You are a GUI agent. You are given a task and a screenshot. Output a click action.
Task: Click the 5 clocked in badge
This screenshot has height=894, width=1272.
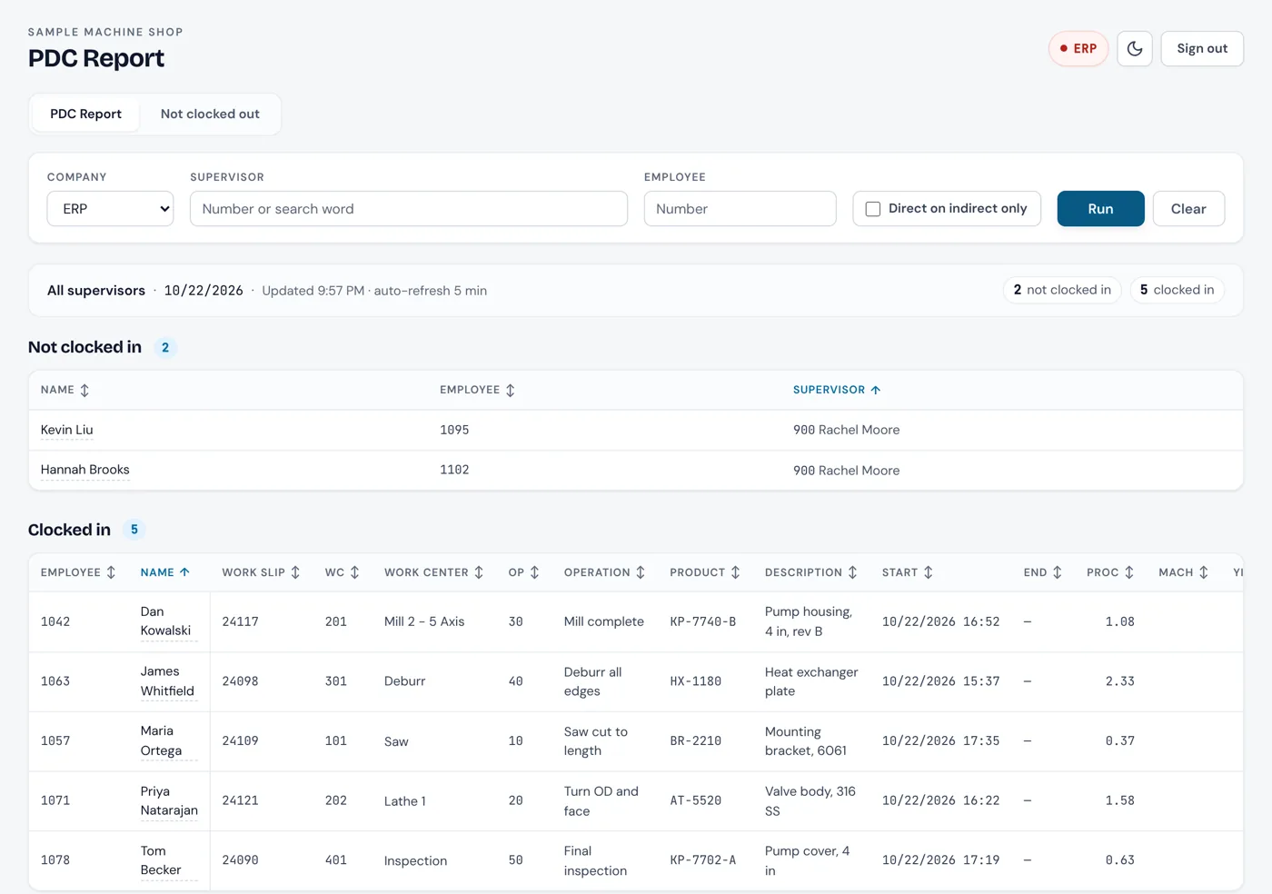coord(1177,290)
